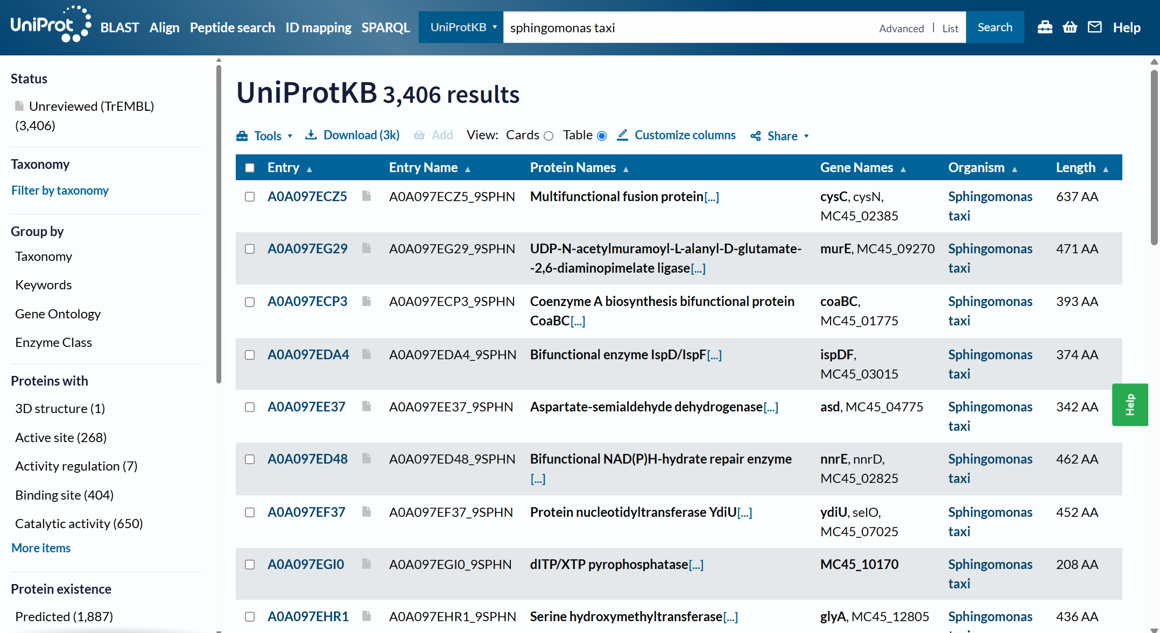This screenshot has width=1160, height=633.
Task: Open Peptide search in navigation
Action: click(233, 27)
